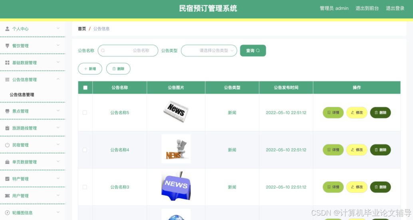Click the 查询 search button
Screen dimensions: 413x220
pos(253,50)
